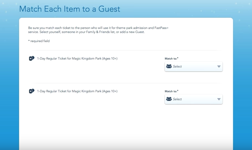Click the first 'Match to:*' label

tap(171, 58)
